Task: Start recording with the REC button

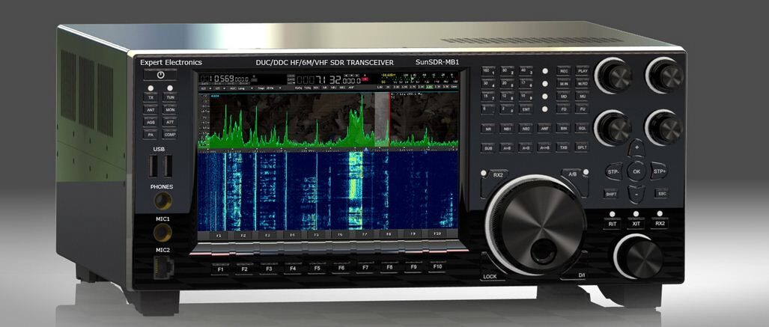Action: pyautogui.click(x=563, y=71)
